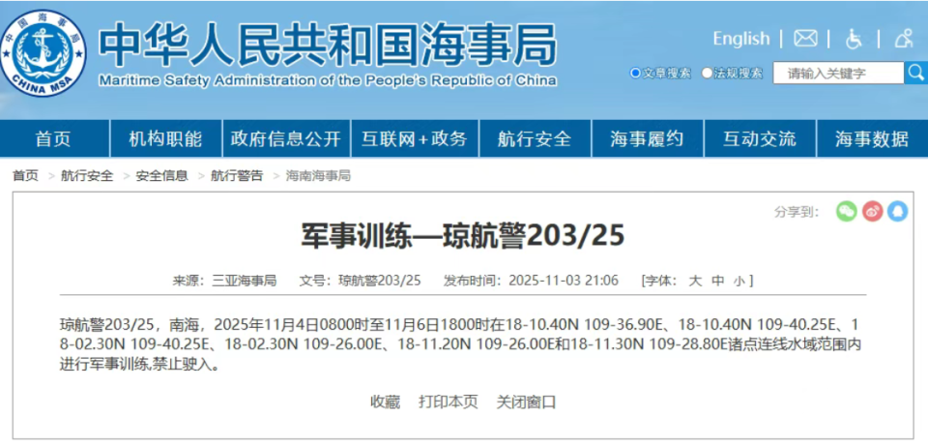The width and height of the screenshot is (928, 447).
Task: Open the wheelchair accessibility icon
Action: click(x=854, y=39)
